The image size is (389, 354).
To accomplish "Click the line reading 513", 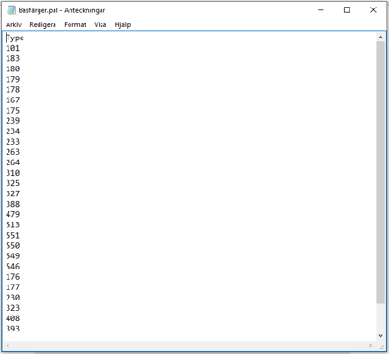I will (12, 224).
